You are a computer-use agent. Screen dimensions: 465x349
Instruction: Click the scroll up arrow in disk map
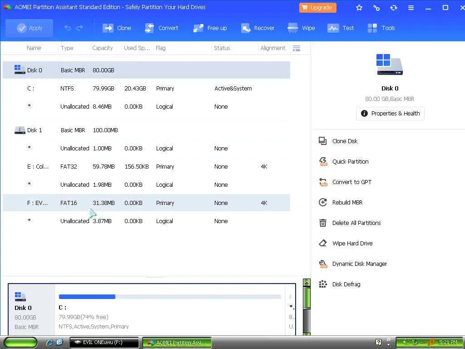click(x=307, y=283)
